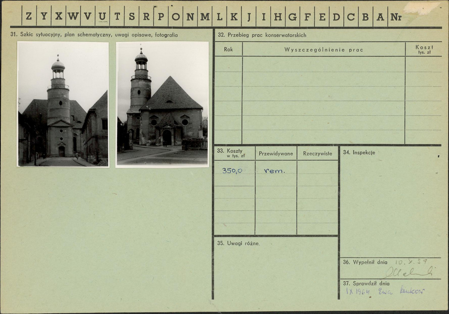Click the letter E index cell
449x314 pixels.
pyautogui.click(x=322, y=16)
